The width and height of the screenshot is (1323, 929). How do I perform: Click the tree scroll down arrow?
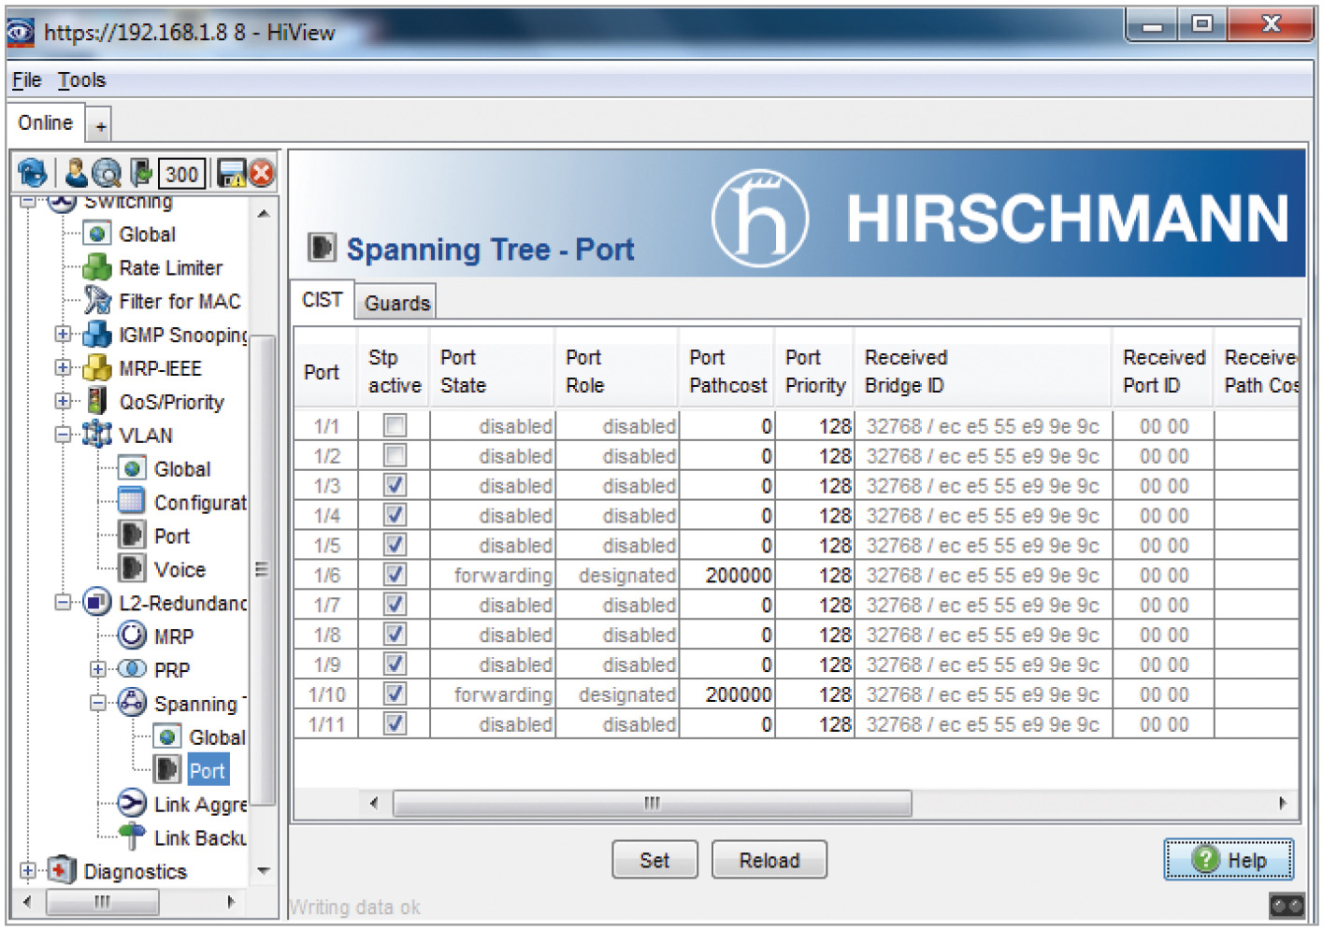(265, 870)
